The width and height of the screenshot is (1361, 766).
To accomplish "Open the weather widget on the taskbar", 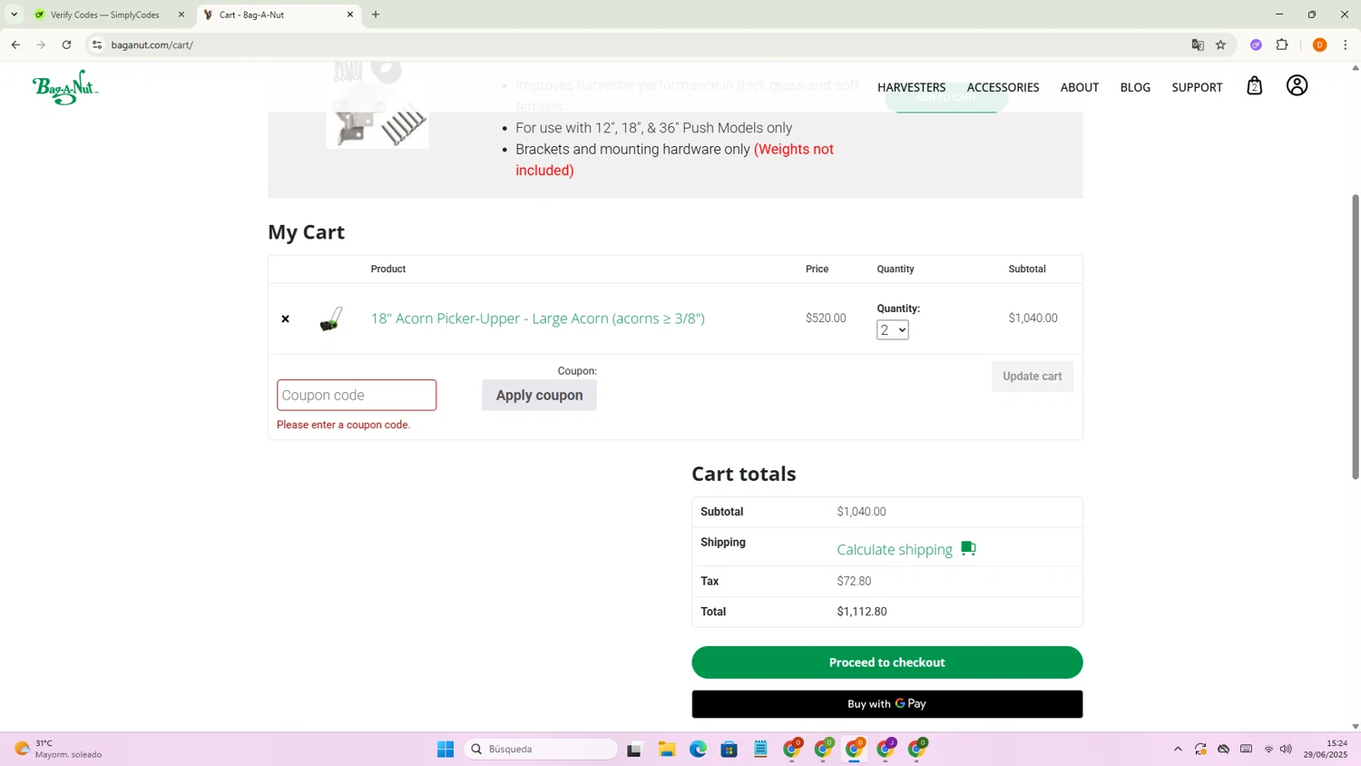I will pos(58,749).
